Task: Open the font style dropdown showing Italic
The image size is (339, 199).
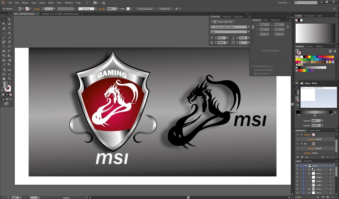Action: 249,32
